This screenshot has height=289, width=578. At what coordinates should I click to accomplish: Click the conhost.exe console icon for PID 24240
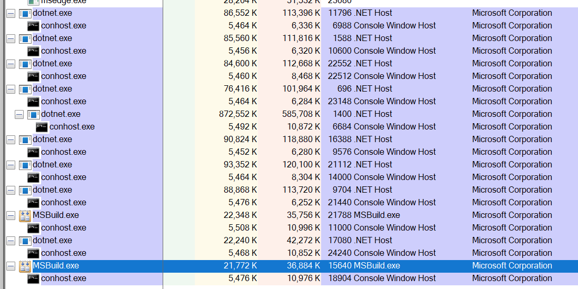pyautogui.click(x=34, y=253)
